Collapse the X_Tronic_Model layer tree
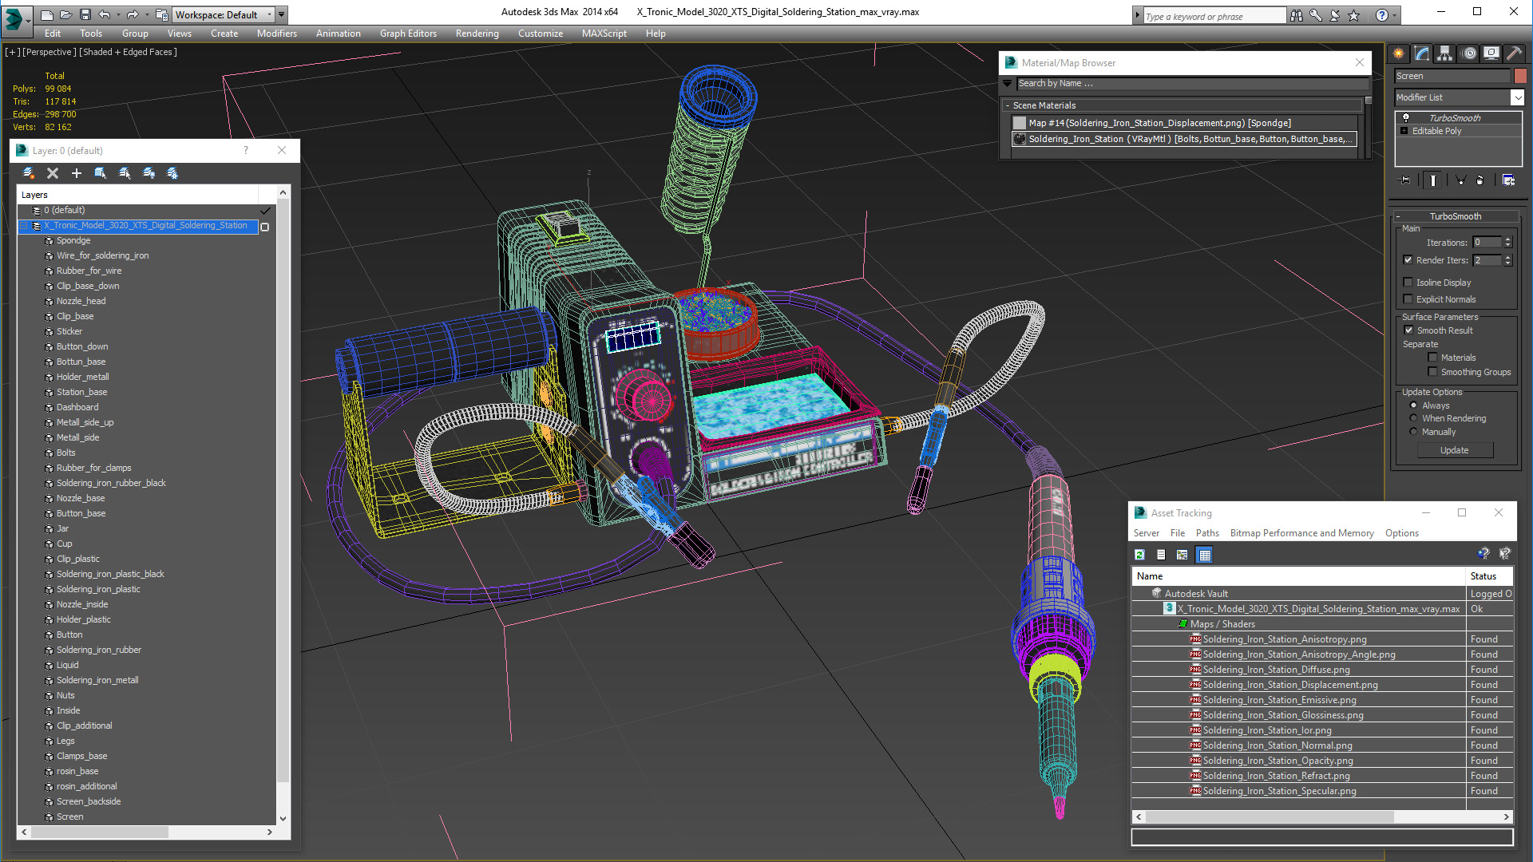The height and width of the screenshot is (862, 1533). (x=24, y=226)
